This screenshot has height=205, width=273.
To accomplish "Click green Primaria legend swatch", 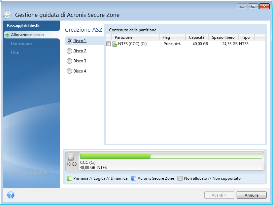I will click(x=69, y=178).
